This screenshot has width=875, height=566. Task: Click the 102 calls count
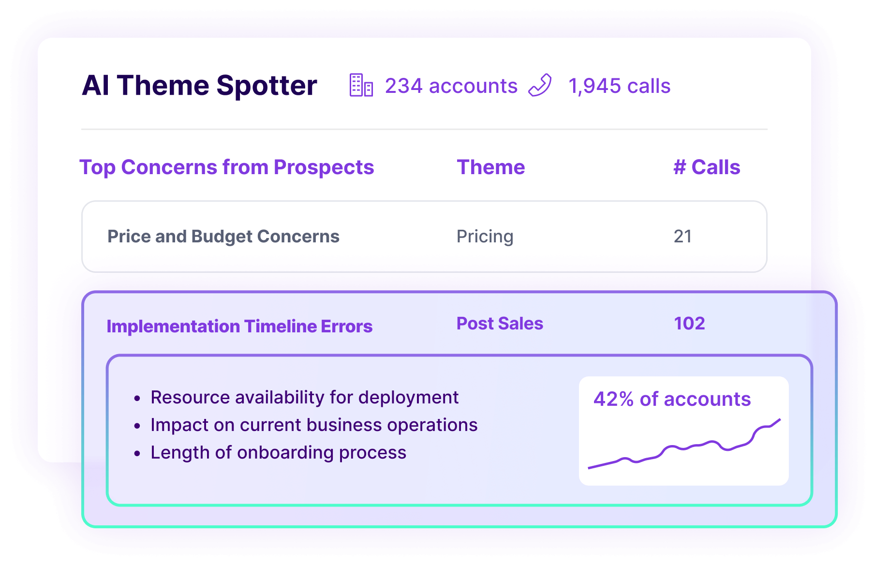689,324
